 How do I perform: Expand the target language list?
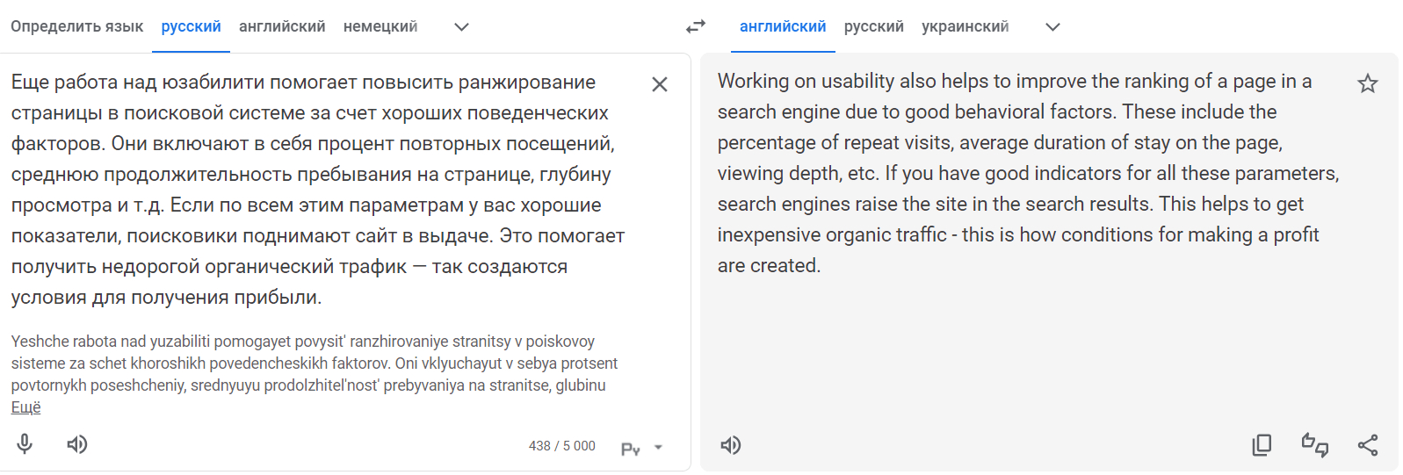1052,26
